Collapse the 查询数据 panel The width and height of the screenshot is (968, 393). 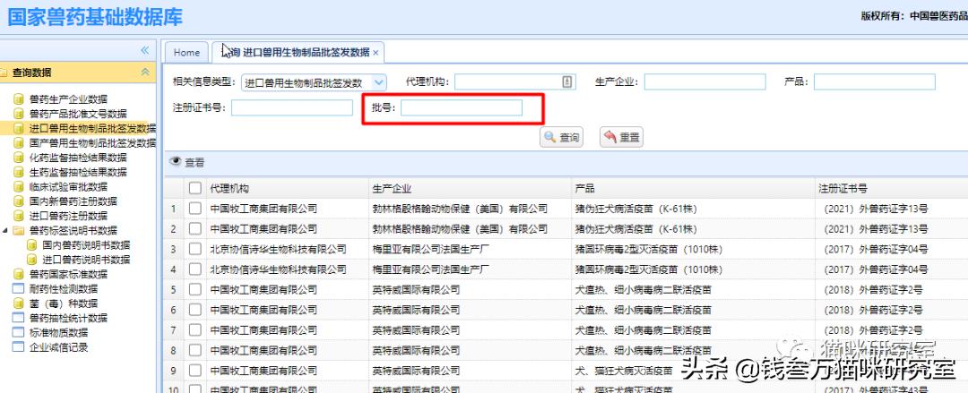(145, 73)
